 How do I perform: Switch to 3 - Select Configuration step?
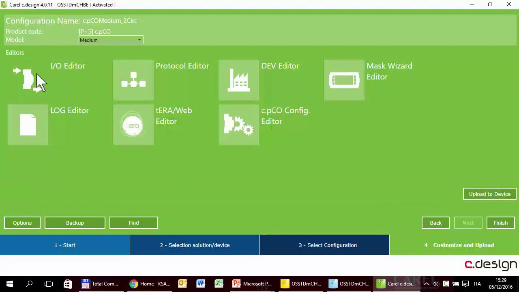click(324, 245)
